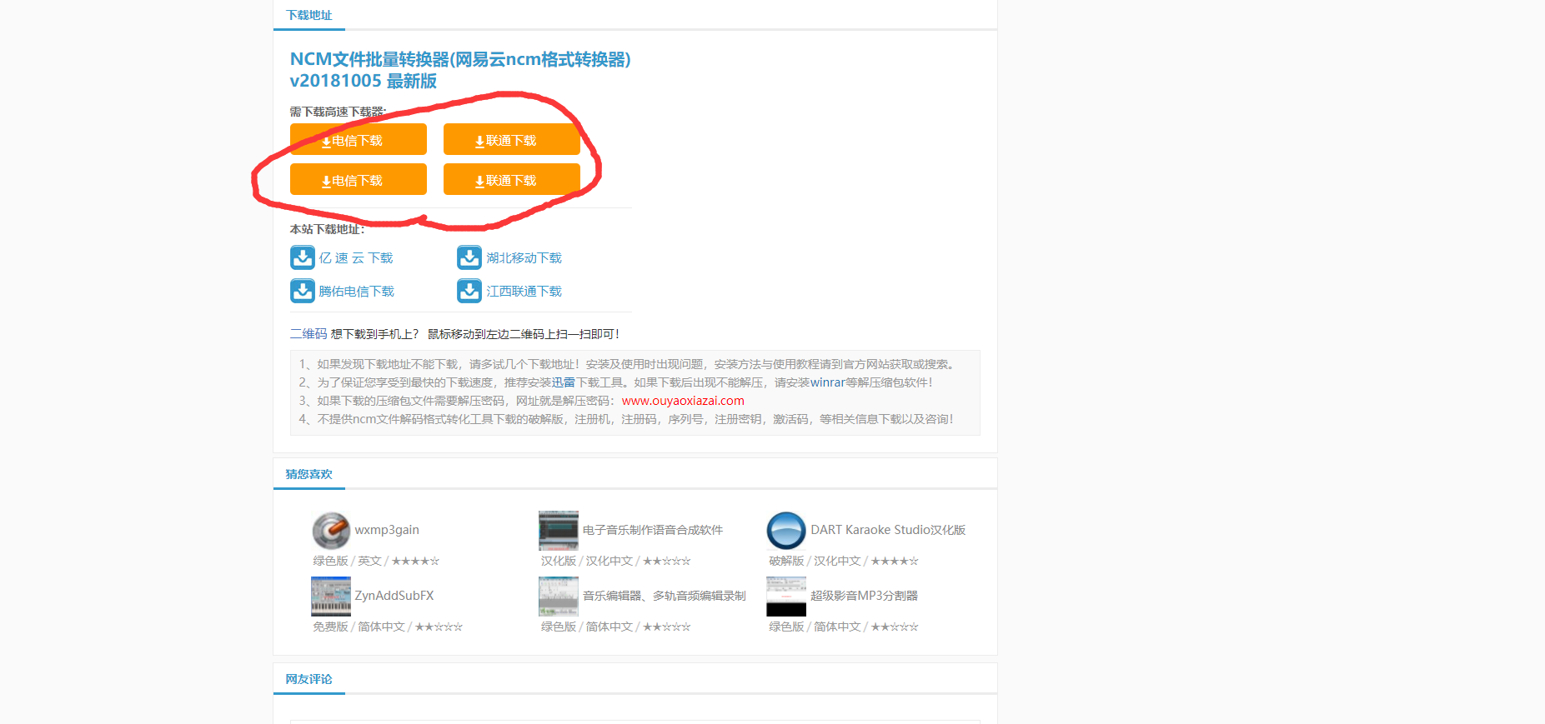This screenshot has width=1545, height=724.
Task: Click the DART Karaoke Studio app icon
Action: pos(786,531)
